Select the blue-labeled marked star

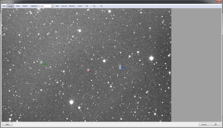coord(120,66)
